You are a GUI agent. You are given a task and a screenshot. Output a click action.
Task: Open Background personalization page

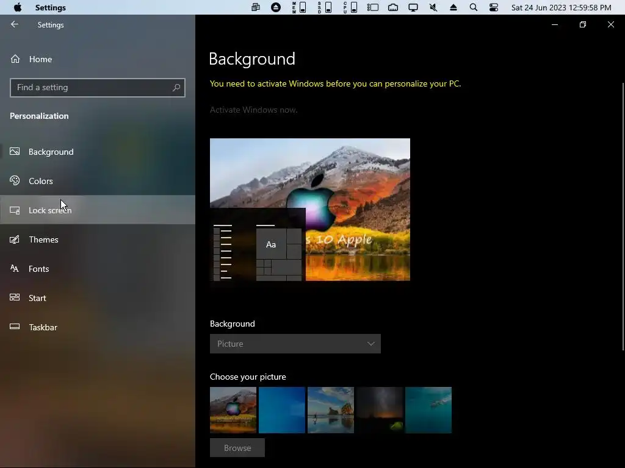98,152
